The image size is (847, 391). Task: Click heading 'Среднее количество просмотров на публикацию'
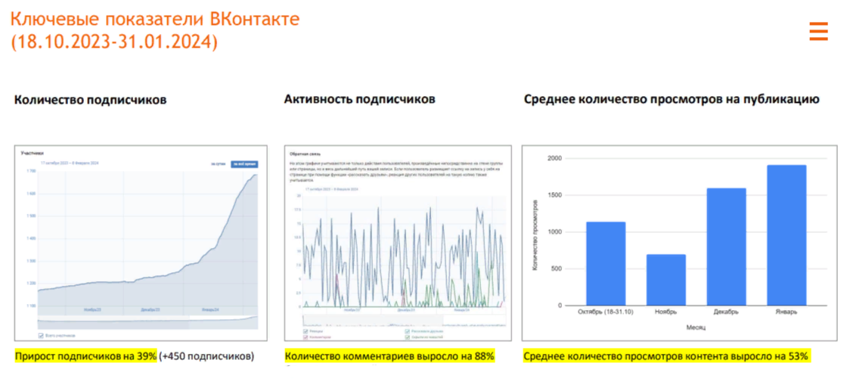[x=672, y=99]
